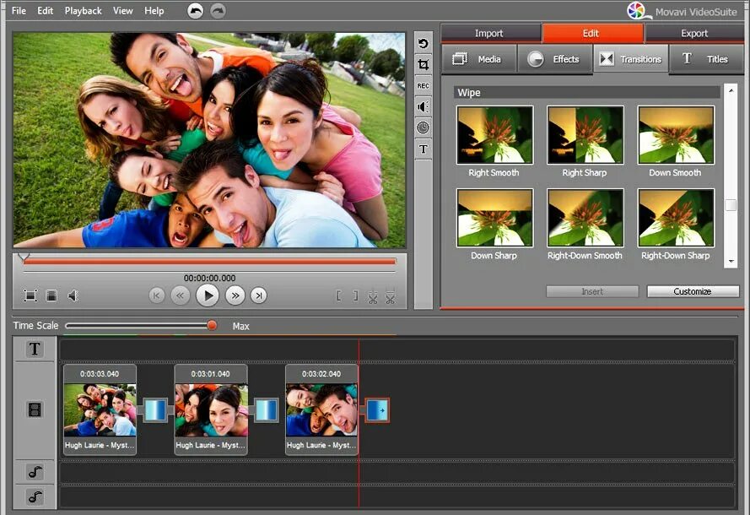
Task: Select the Right-Down Smooth transition thumbnail
Action: point(585,218)
